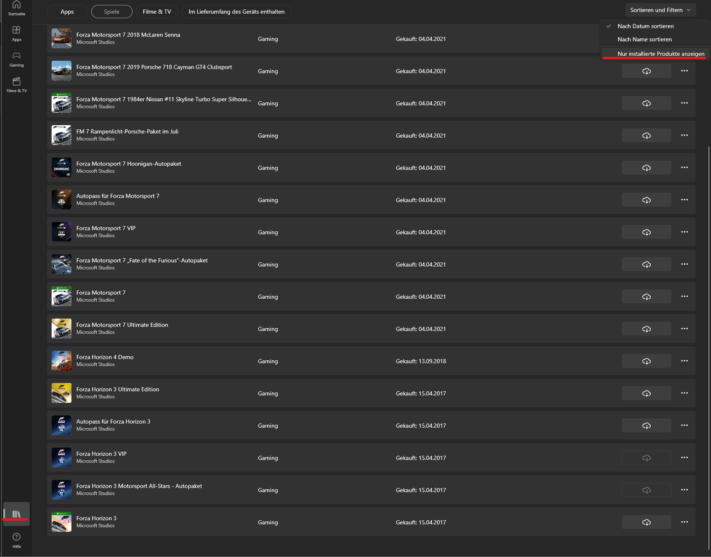Open the Library icon in sidebar
Screen dimensions: 711x557
(17, 514)
